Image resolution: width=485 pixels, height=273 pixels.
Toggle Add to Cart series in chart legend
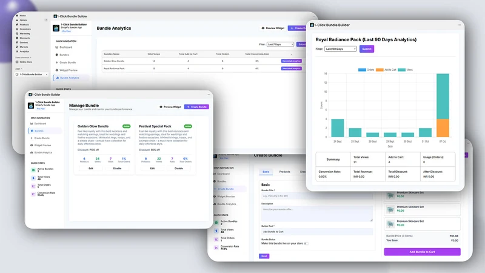386,70
